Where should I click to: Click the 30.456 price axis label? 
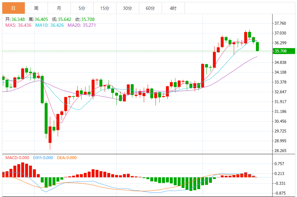pyautogui.click(x=280, y=121)
